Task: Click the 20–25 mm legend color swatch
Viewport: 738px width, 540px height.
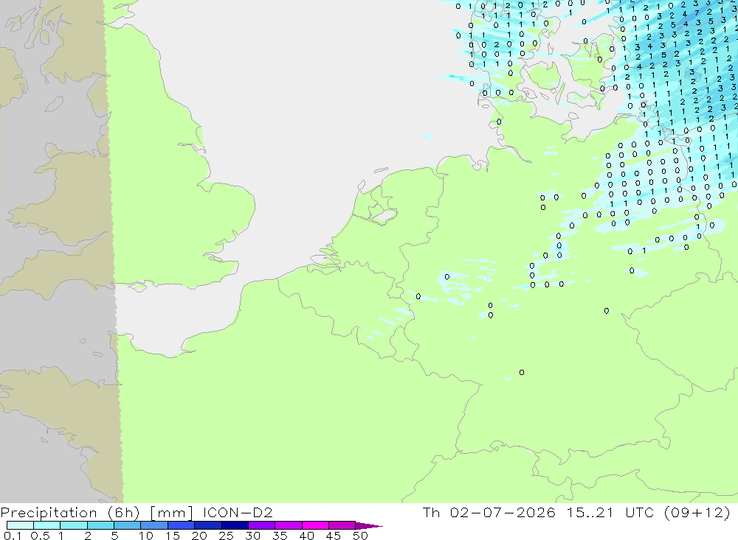Action: click(208, 525)
